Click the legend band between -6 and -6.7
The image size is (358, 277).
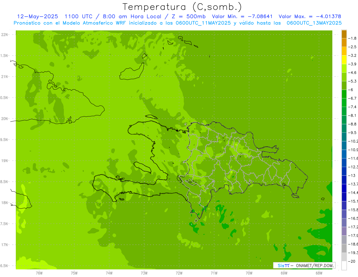344,94
